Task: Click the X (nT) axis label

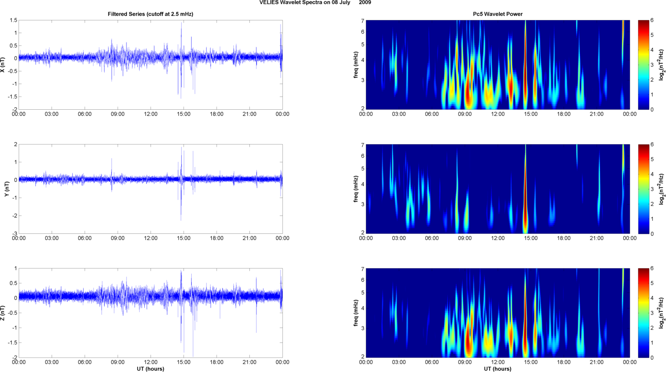Action: [3, 65]
